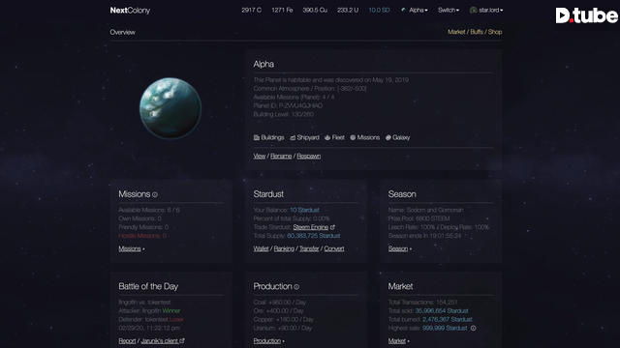Click the 999,999 Stardust highest sale value
This screenshot has height=348, width=620.
click(x=445, y=329)
